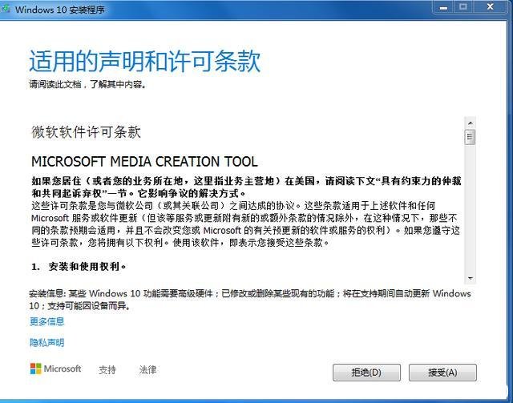Close the Windows 10 安装程序 window

tap(491, 8)
